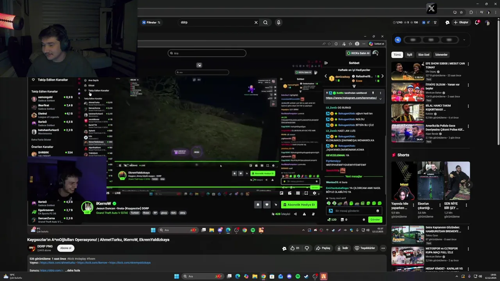Select the Tümü filter chip
The height and width of the screenshot is (281, 500).
(x=397, y=55)
